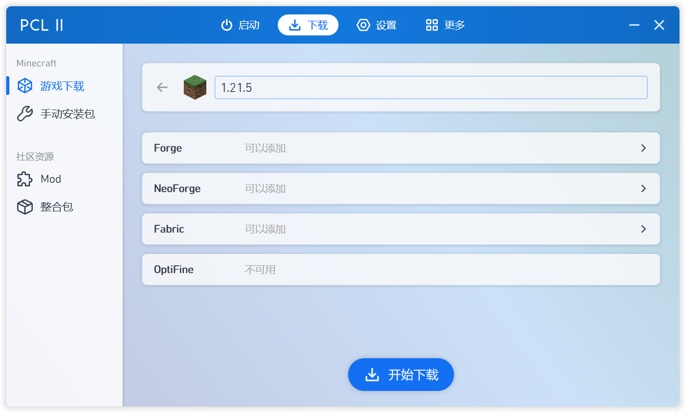Click the back arrow icon

[163, 87]
